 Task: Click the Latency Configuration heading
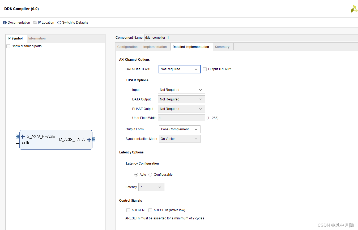point(142,163)
